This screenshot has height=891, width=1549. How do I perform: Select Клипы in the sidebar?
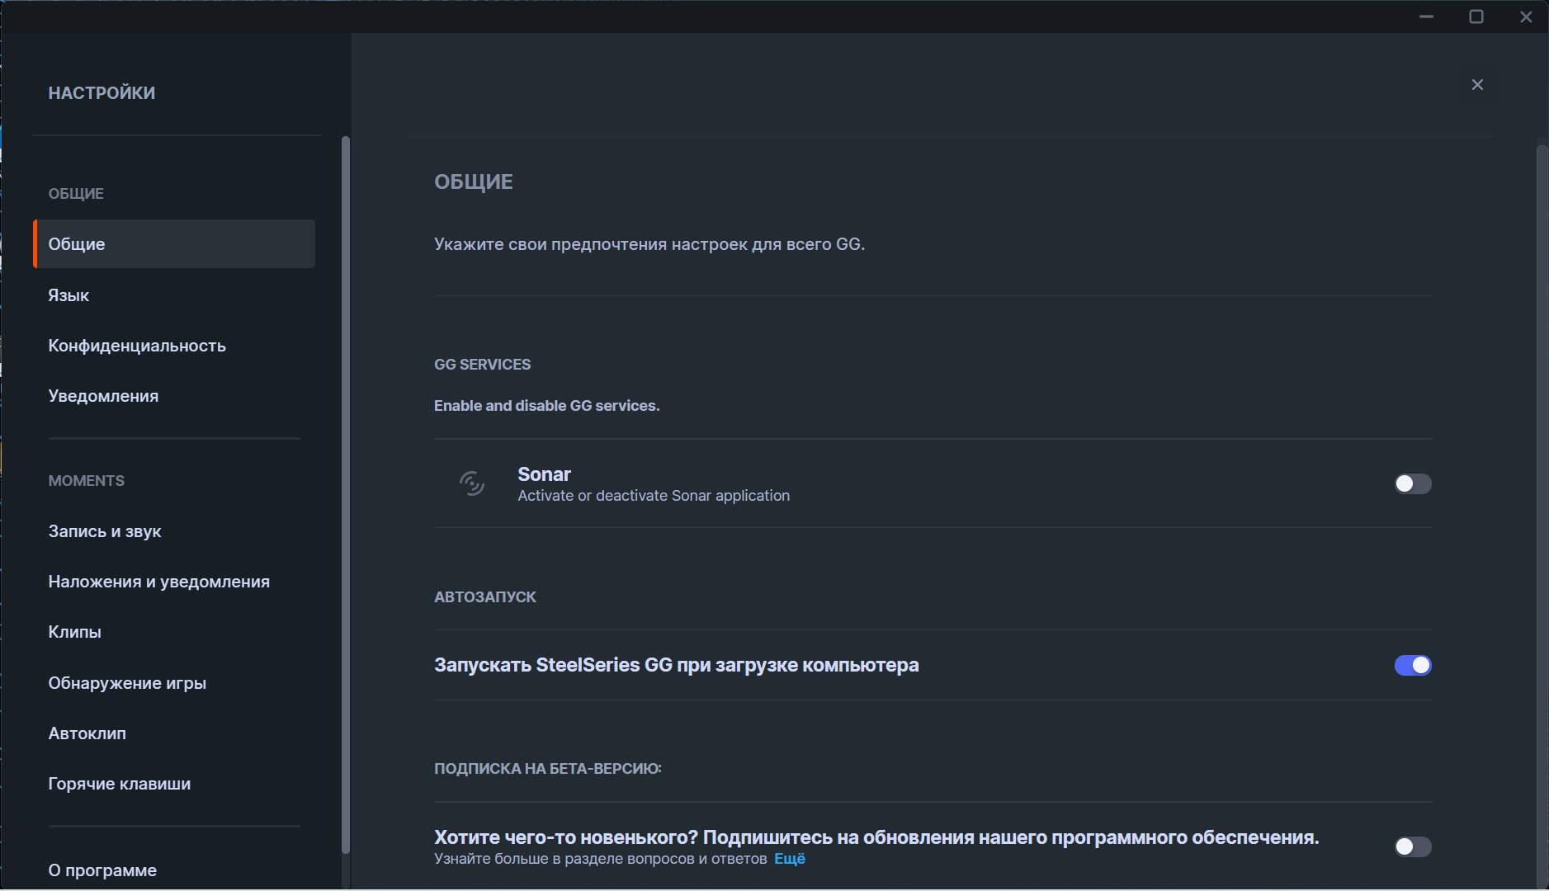(75, 632)
